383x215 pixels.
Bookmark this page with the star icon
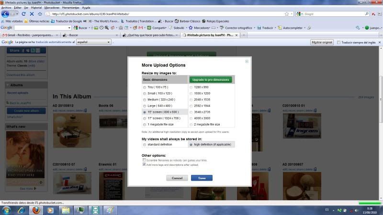click(286, 14)
